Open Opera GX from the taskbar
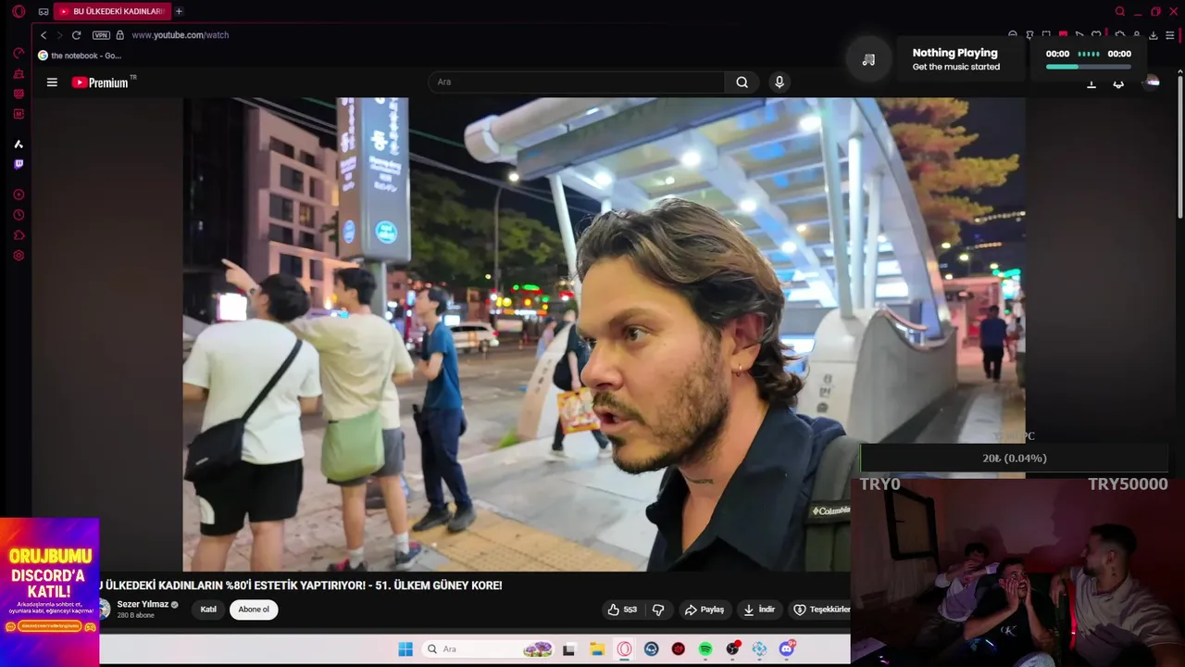The image size is (1185, 667). [x=625, y=649]
